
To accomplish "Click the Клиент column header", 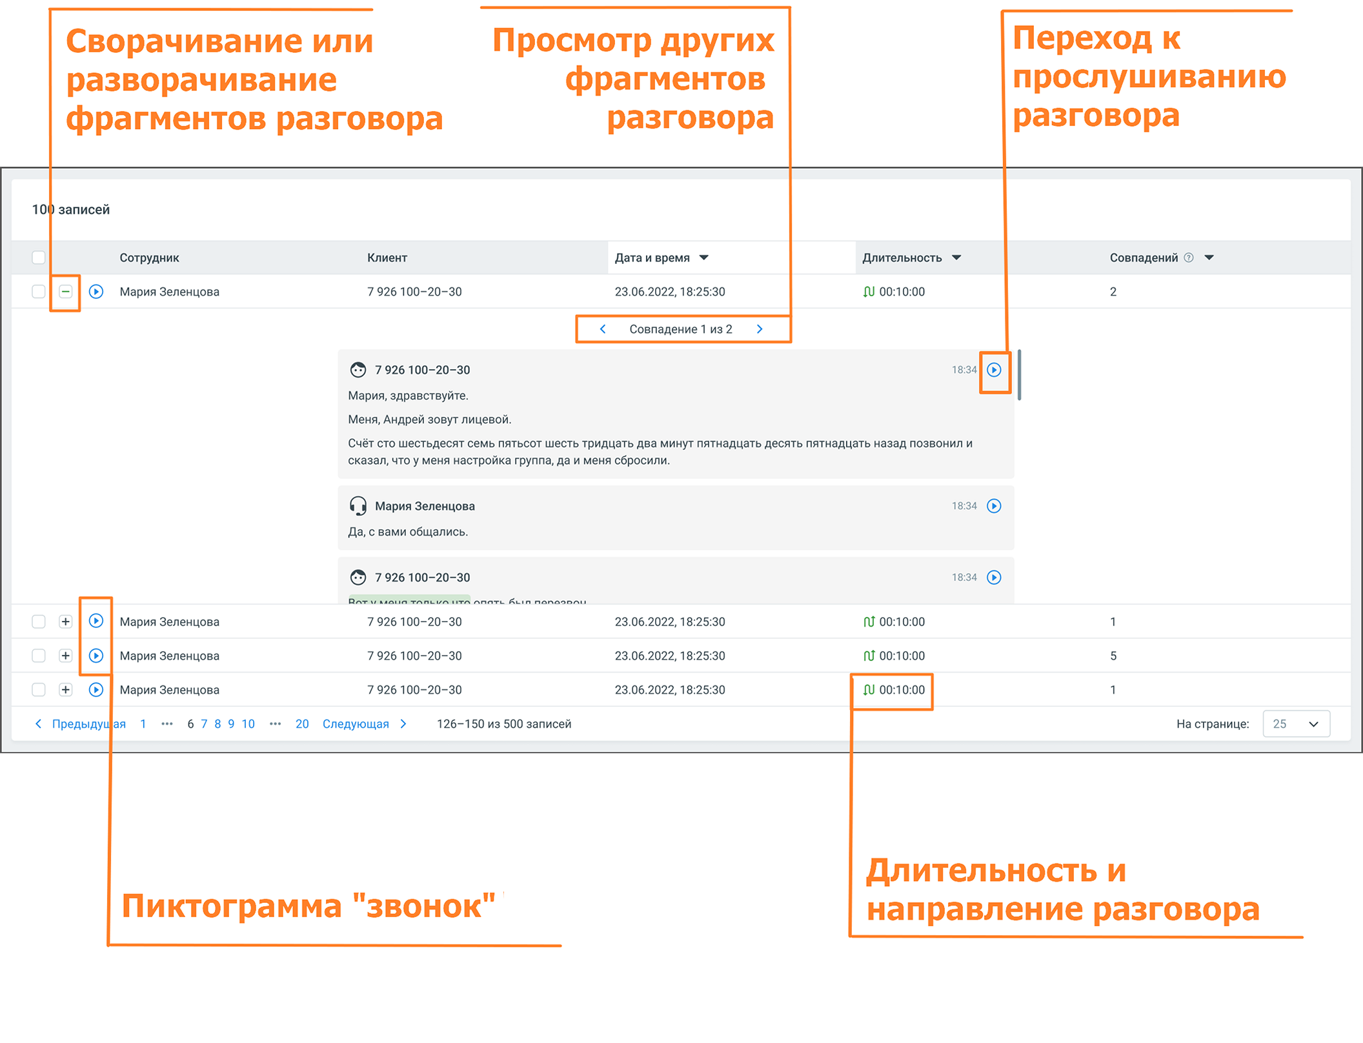I will pyautogui.click(x=387, y=258).
